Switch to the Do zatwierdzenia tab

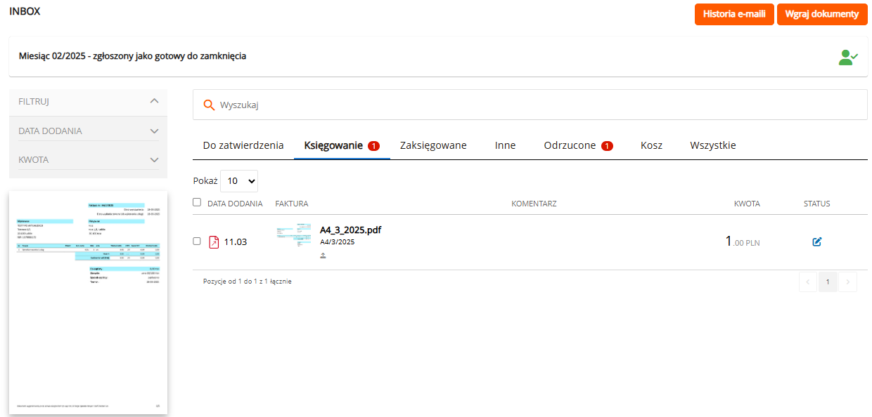[243, 145]
